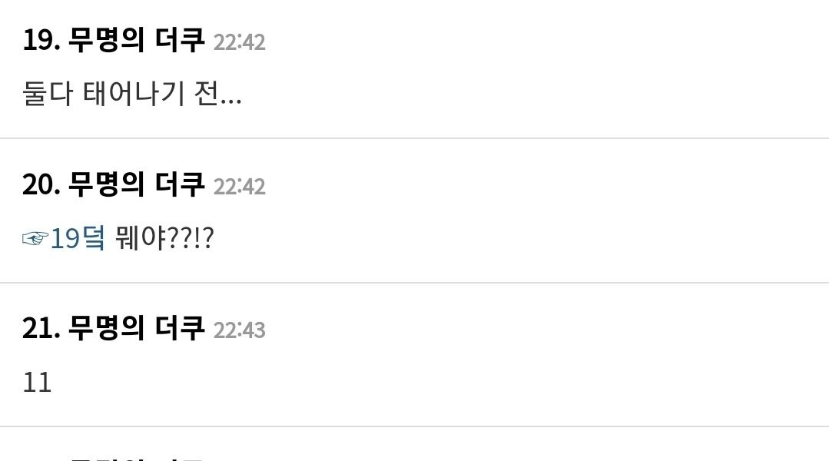Click comment text 둘다 태어나기 전...

132,94
